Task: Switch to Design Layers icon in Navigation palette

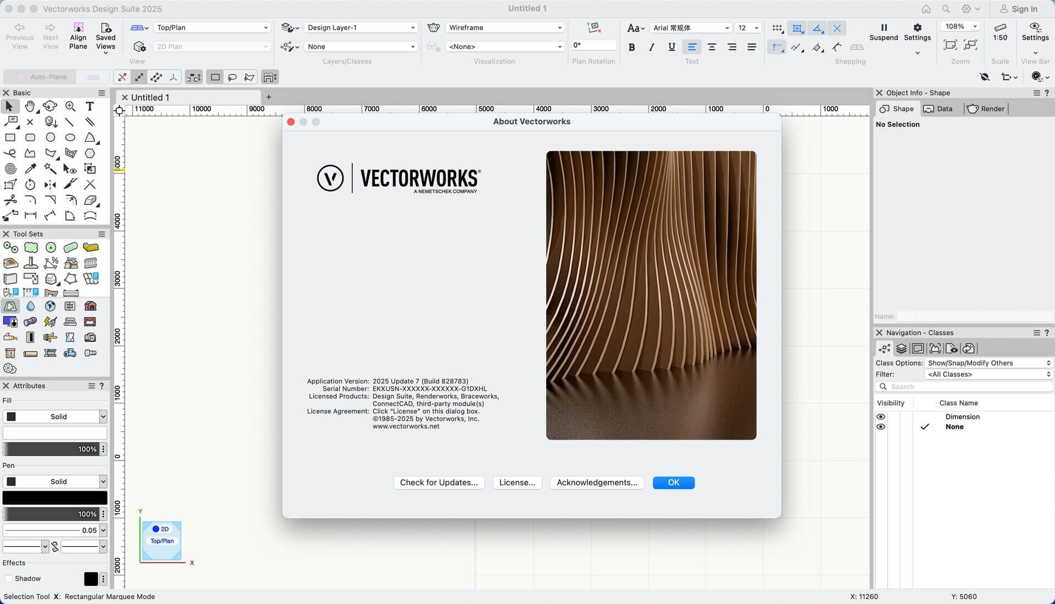Action: 901,348
